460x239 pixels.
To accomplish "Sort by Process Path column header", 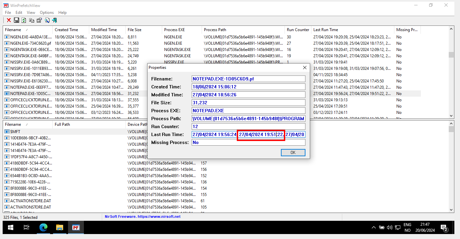I will (x=243, y=30).
